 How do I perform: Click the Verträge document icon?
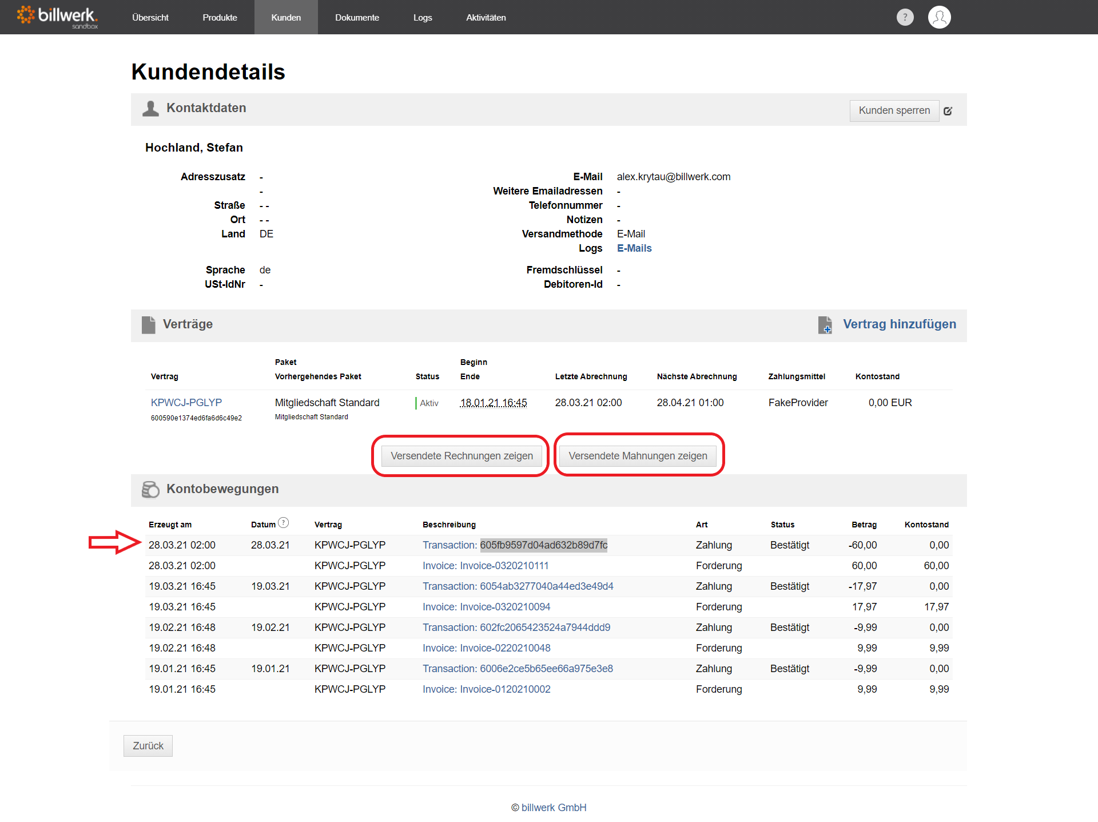(149, 325)
